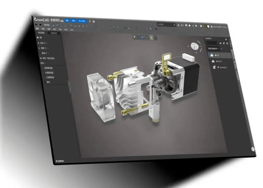Switch to the second left panel tab
Viewport: 263px width, 188px height.
54,33
